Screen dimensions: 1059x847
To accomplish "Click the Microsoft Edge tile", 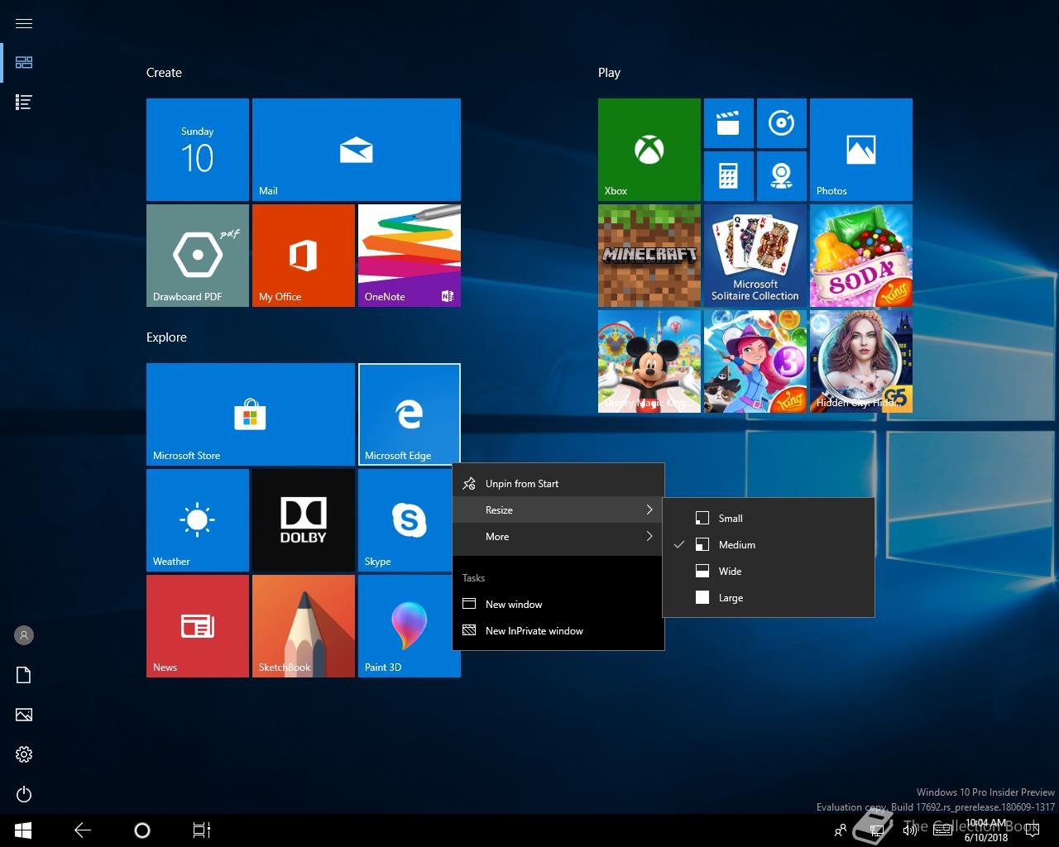I will pos(410,414).
